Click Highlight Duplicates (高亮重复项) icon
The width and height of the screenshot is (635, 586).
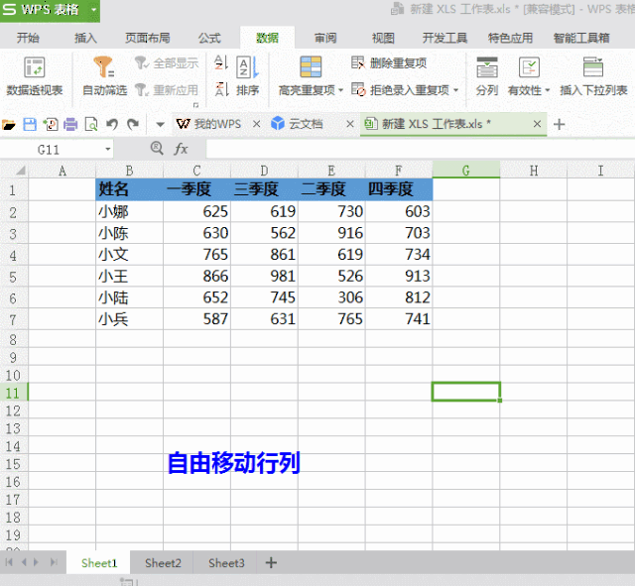click(x=311, y=67)
